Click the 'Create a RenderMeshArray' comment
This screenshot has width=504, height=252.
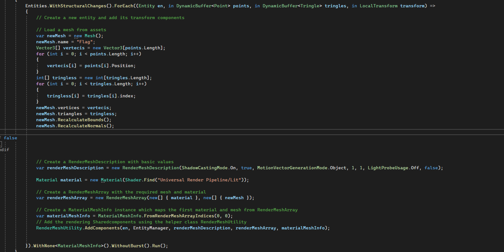[121, 192]
